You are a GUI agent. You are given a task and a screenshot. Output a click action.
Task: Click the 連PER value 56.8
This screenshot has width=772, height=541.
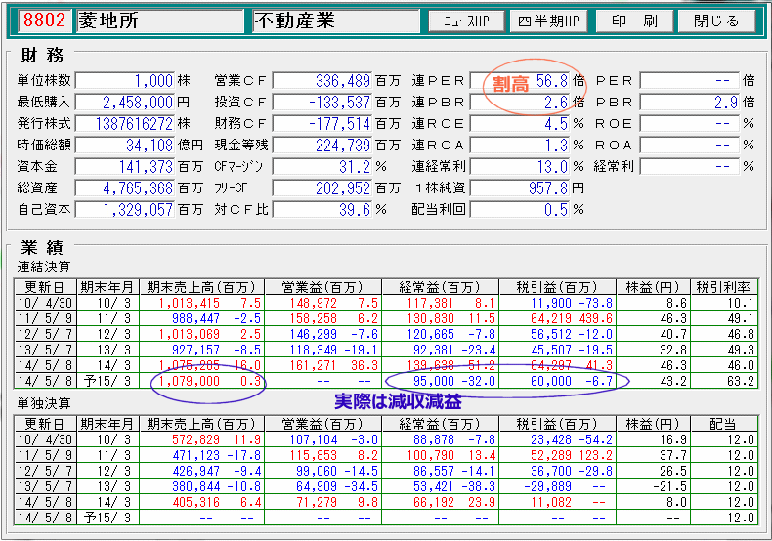click(520, 81)
